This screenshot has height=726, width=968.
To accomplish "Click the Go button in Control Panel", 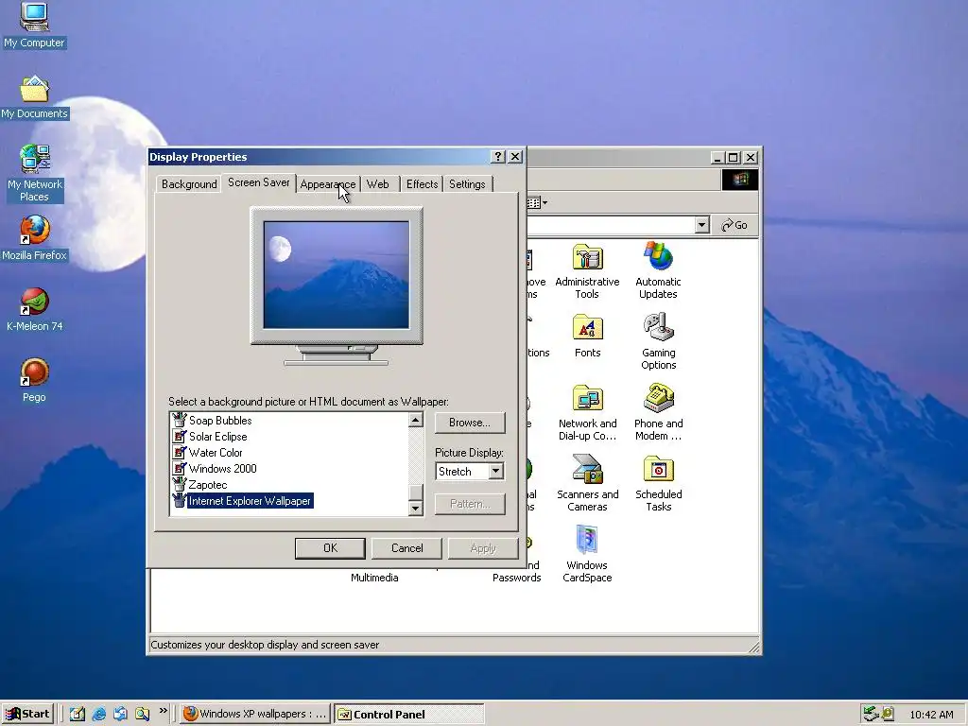I will (734, 225).
